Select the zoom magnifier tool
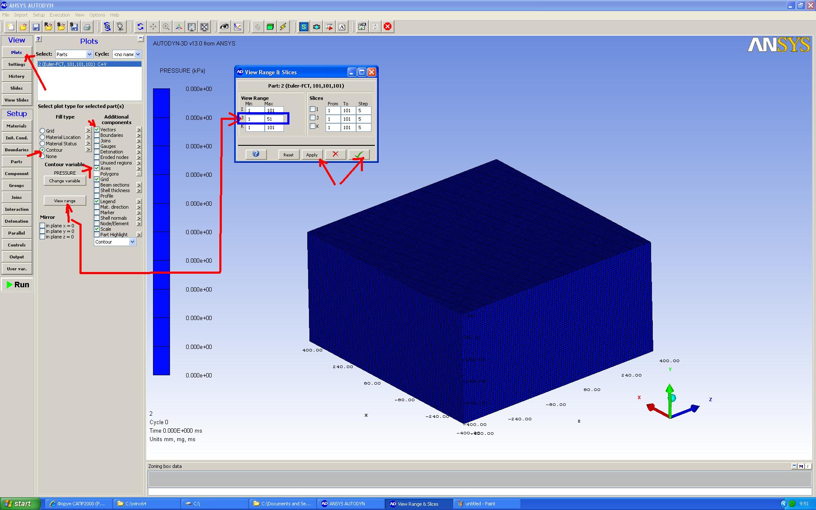Screen dimensions: 816x510 (166, 27)
